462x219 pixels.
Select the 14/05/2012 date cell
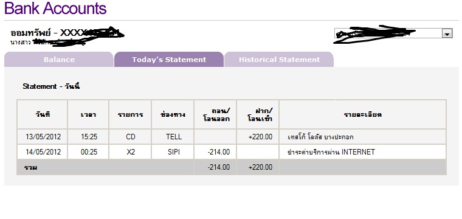click(x=43, y=152)
